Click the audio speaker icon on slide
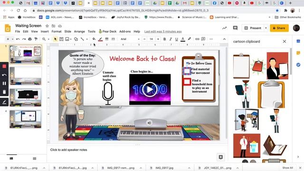The image size is (304, 171). (x=149, y=123)
